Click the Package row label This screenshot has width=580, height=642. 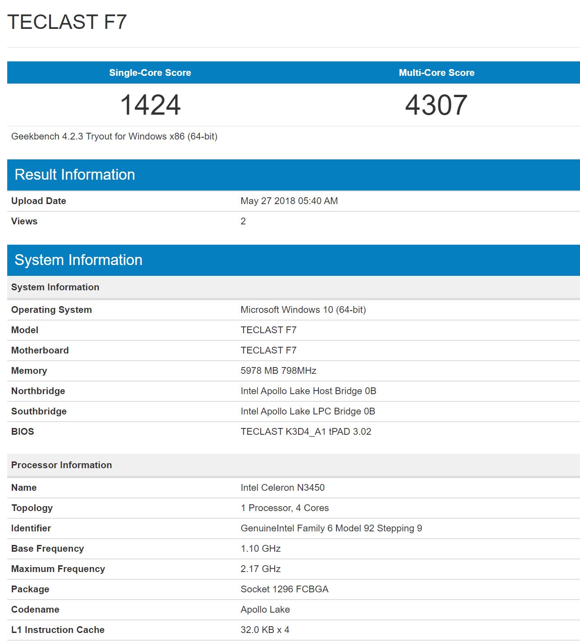pos(30,589)
